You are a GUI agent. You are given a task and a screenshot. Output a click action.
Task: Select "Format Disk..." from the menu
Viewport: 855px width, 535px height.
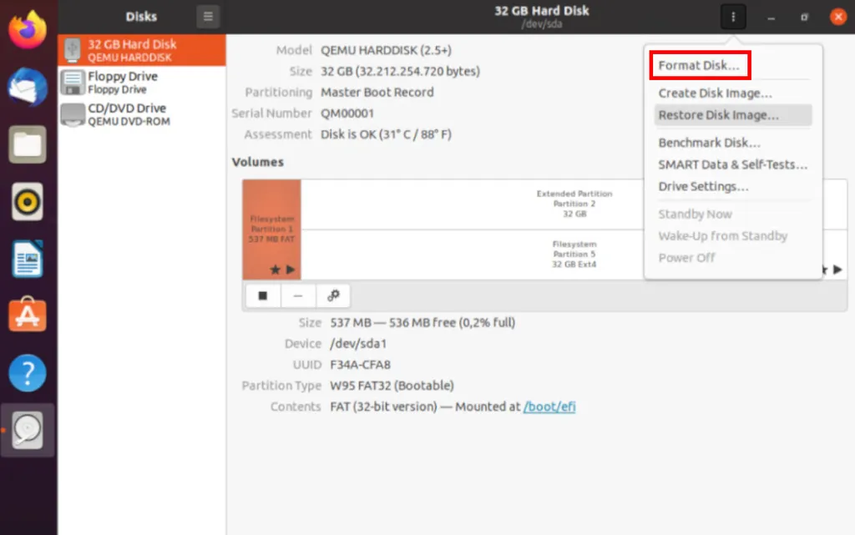tap(700, 65)
